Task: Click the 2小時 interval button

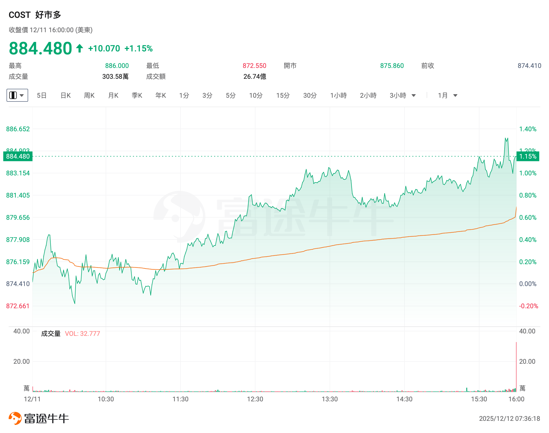Action: pos(368,95)
